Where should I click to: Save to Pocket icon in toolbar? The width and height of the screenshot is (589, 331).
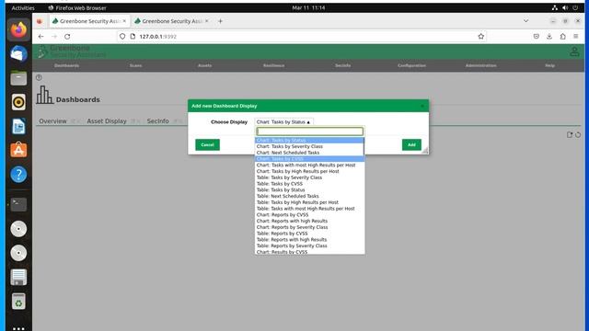[x=536, y=37]
